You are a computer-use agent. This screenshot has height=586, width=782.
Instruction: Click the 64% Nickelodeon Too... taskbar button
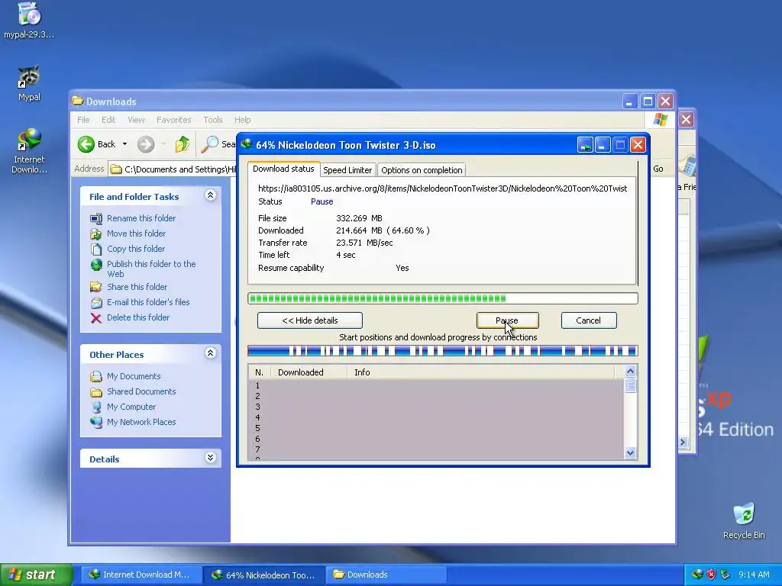tap(264, 575)
